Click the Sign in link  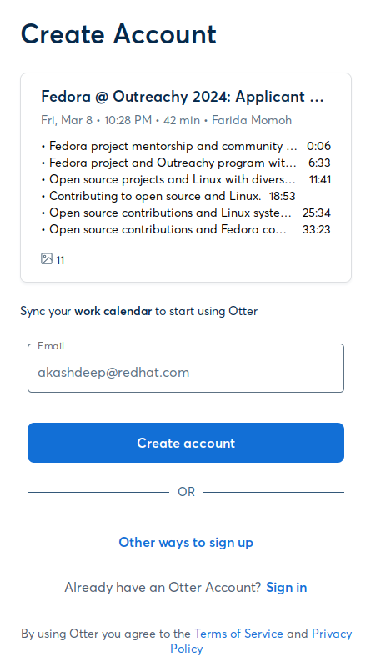tap(287, 587)
